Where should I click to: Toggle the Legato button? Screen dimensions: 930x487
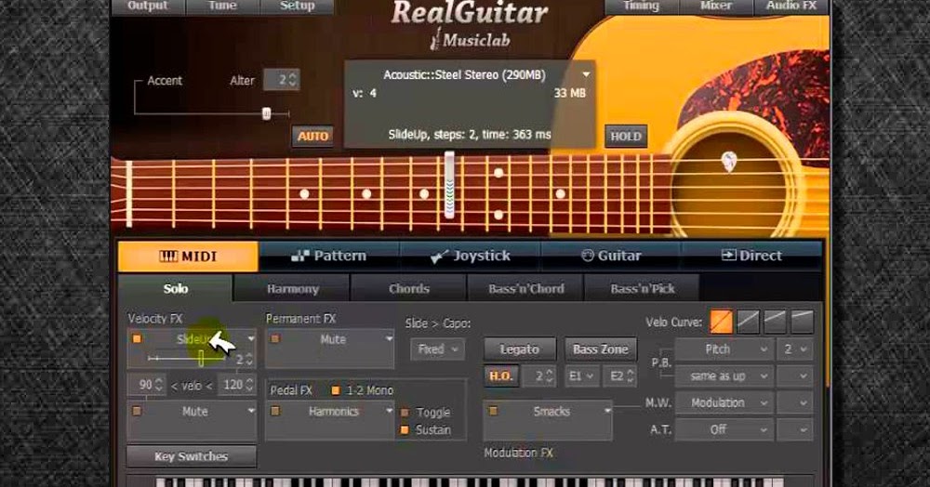[x=520, y=349]
